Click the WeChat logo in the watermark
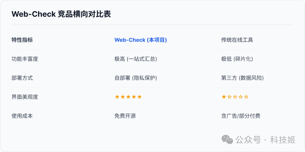 pyautogui.click(x=227, y=139)
